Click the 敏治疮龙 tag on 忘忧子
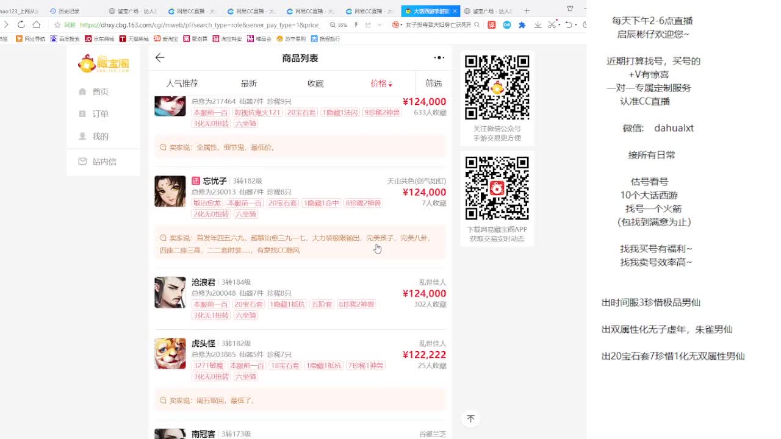The height and width of the screenshot is (439, 781). click(x=207, y=203)
